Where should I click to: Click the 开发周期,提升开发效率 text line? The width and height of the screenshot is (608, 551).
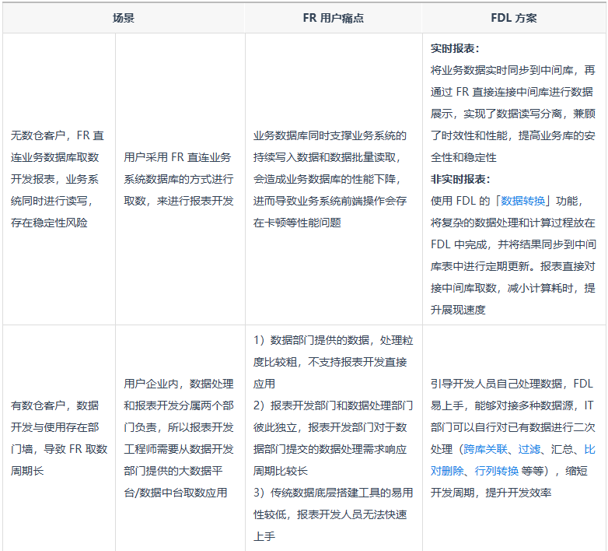pos(491,493)
